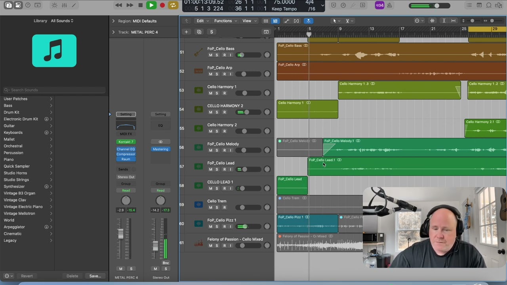Open the Library panel button
Viewport: 507px width, 285px height.
8,5
